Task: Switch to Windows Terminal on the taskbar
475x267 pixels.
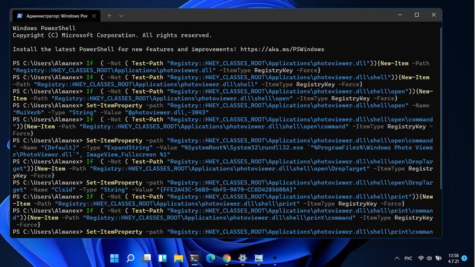Action: tap(194, 258)
